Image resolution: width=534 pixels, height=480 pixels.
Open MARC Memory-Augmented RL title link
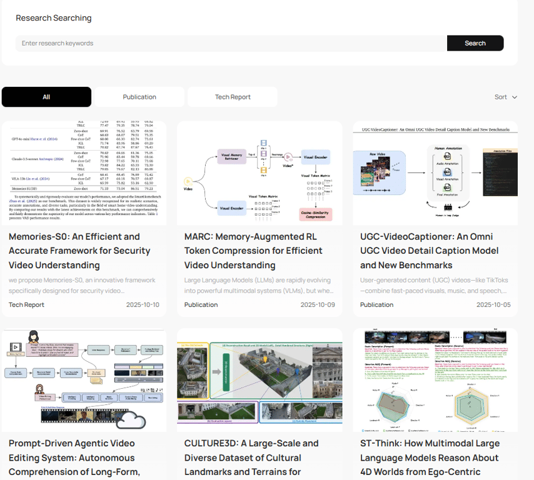tap(253, 251)
